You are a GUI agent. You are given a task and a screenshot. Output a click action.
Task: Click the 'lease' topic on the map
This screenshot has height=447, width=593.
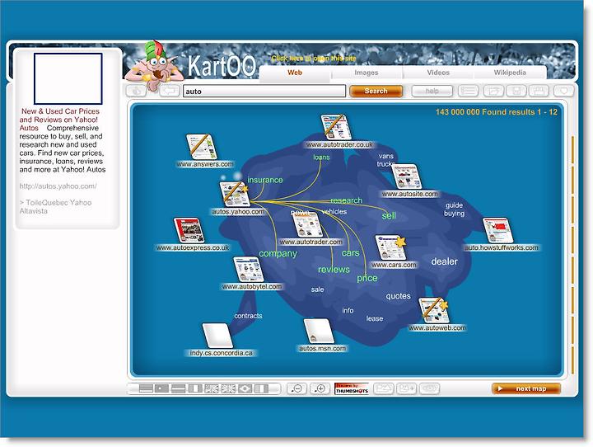coord(375,318)
